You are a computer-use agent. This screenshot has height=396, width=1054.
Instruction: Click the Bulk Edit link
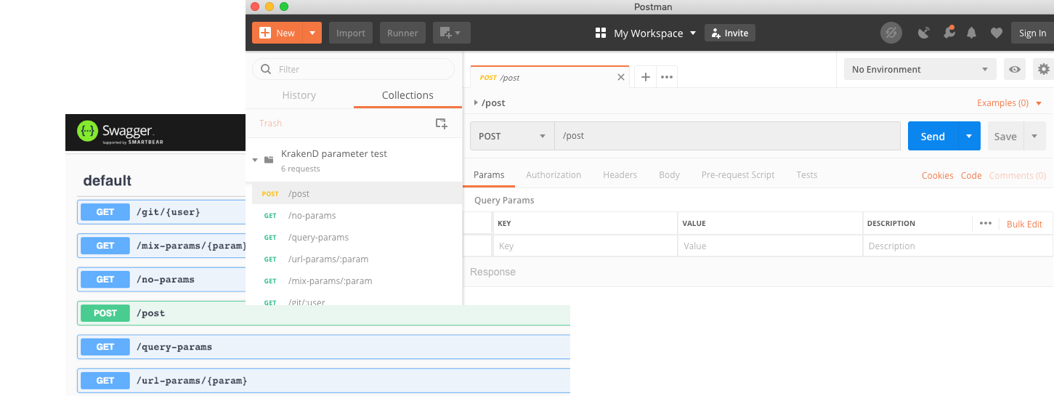pyautogui.click(x=1024, y=225)
